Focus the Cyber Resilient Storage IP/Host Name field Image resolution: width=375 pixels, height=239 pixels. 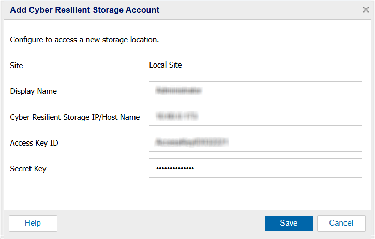click(x=255, y=117)
